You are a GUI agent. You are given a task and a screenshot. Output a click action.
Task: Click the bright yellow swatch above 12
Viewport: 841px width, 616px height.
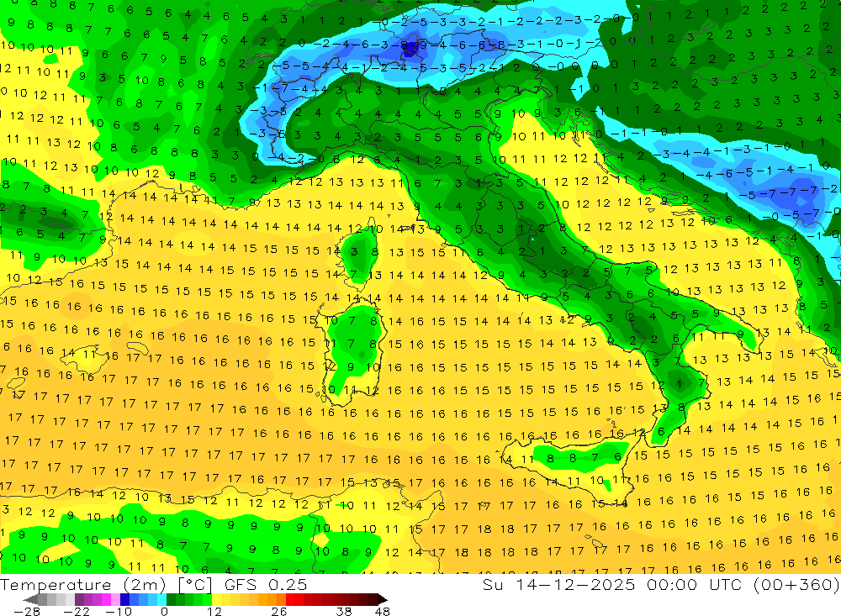[217, 599]
